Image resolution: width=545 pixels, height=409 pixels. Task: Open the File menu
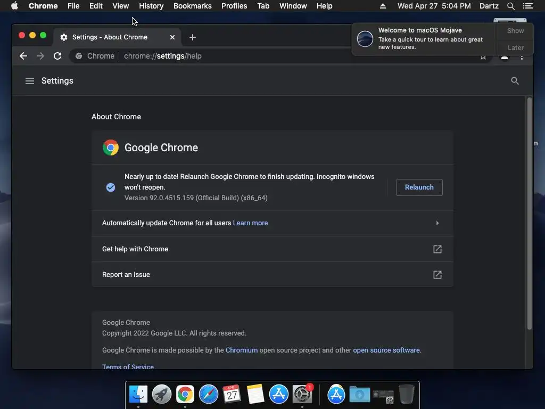[x=73, y=6]
